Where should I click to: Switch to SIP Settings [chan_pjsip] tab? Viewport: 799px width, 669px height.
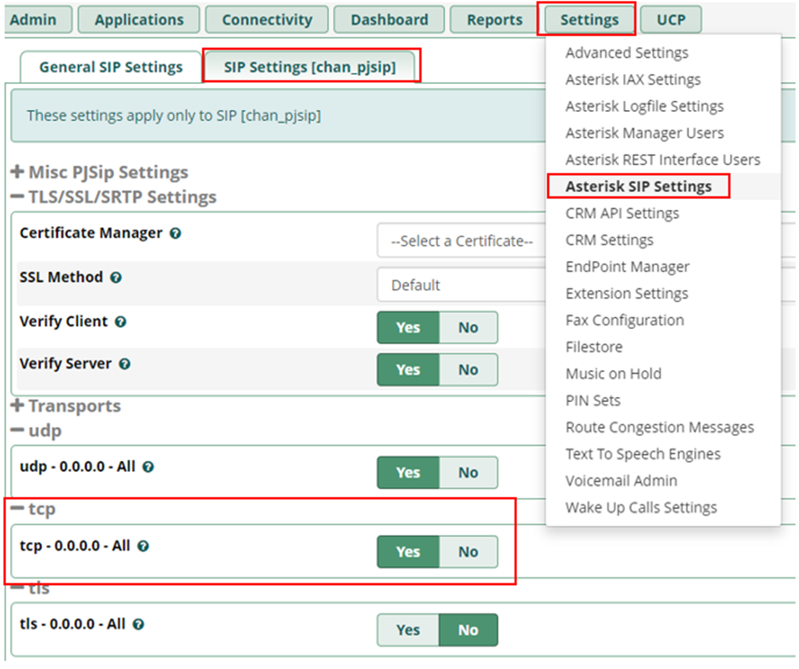[x=310, y=67]
